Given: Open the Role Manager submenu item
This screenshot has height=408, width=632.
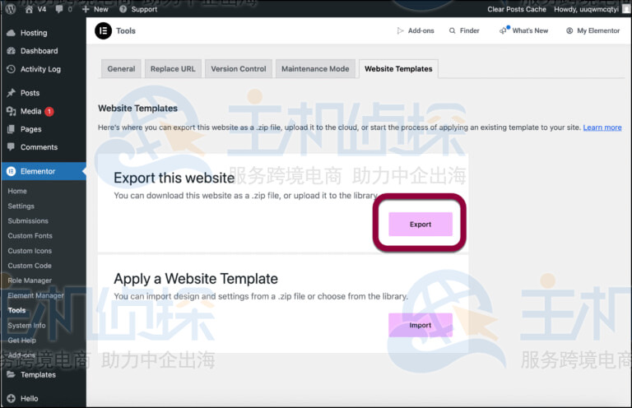Looking at the screenshot, I should (30, 280).
